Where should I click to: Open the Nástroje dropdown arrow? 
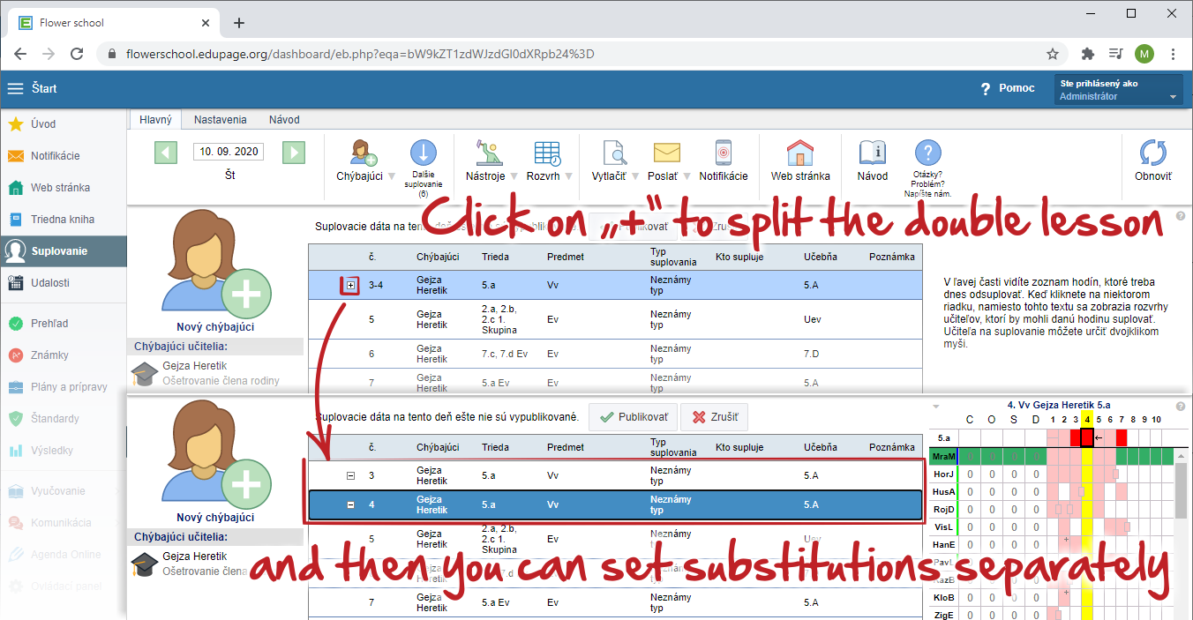point(513,176)
